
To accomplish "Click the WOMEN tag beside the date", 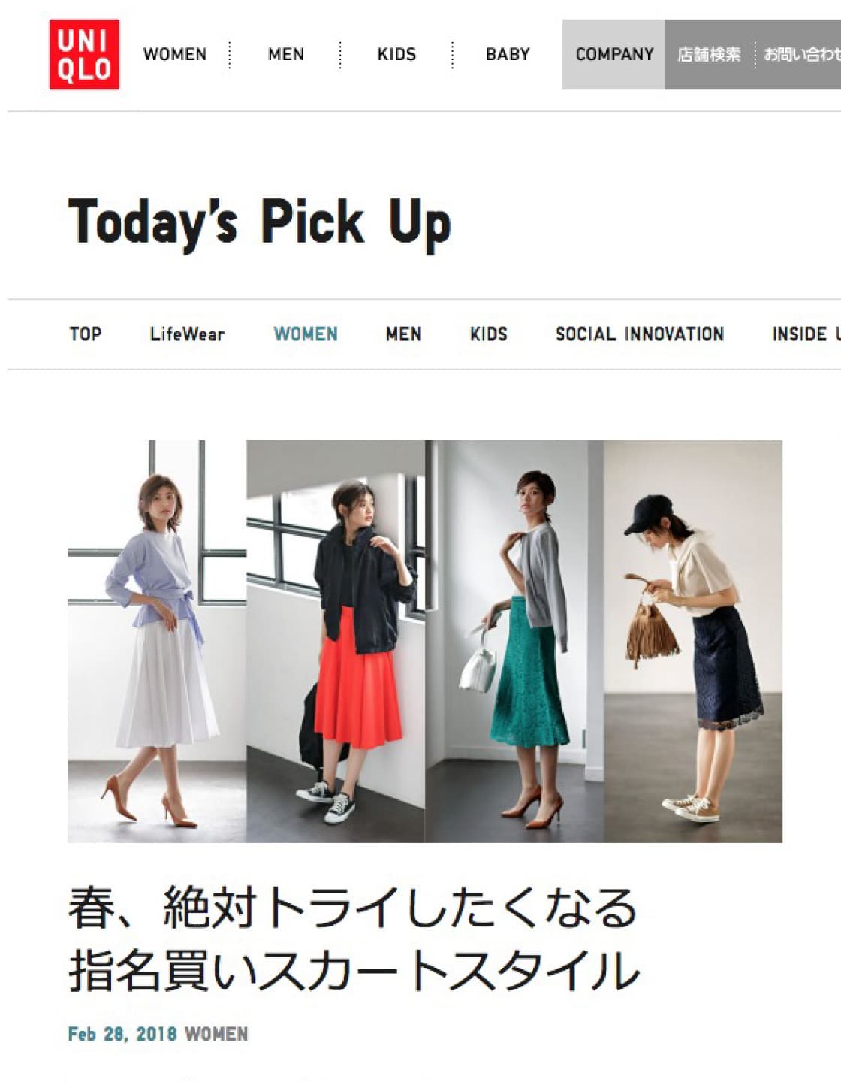I will pyautogui.click(x=216, y=1035).
